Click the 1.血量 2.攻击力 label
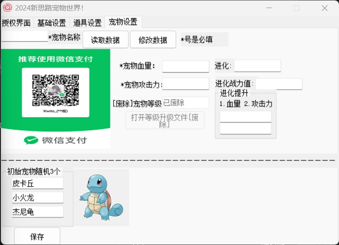The width and height of the screenshot is (339, 245). 246,104
